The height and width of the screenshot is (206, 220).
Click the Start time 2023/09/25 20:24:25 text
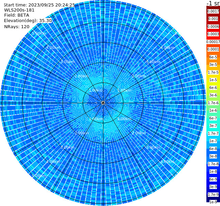coord(39,5)
